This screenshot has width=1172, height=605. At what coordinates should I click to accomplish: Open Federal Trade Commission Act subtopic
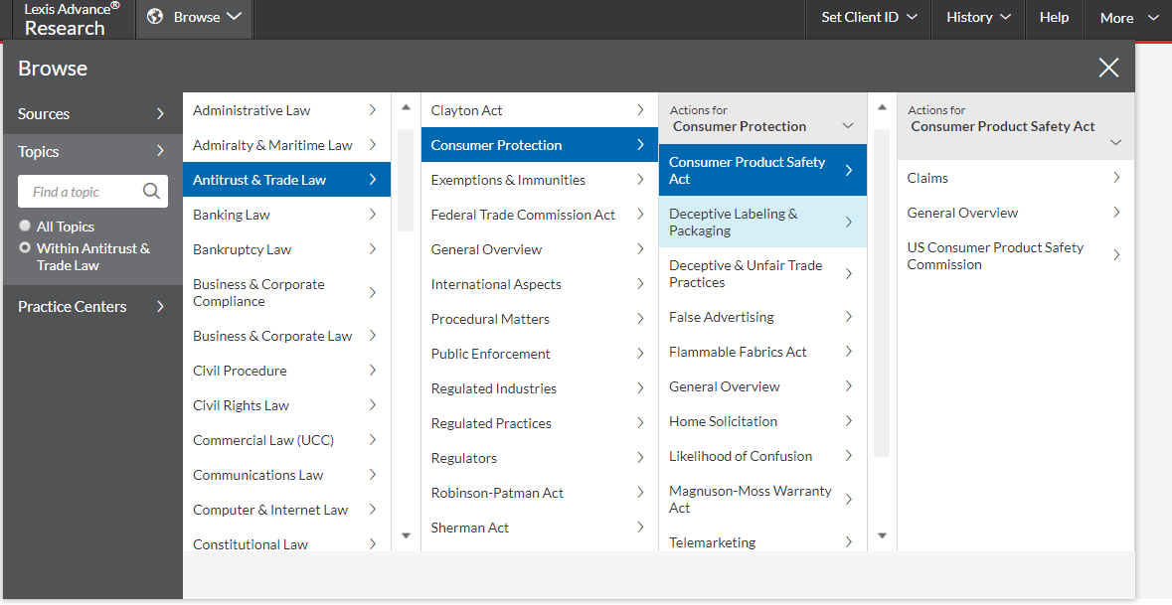click(539, 215)
